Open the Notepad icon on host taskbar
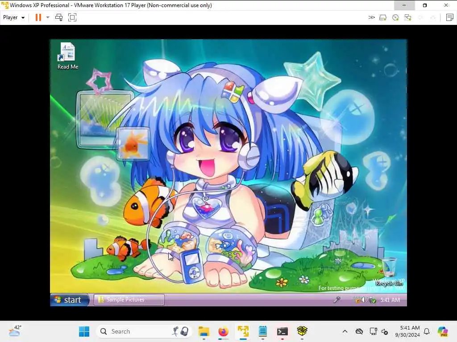 262,331
